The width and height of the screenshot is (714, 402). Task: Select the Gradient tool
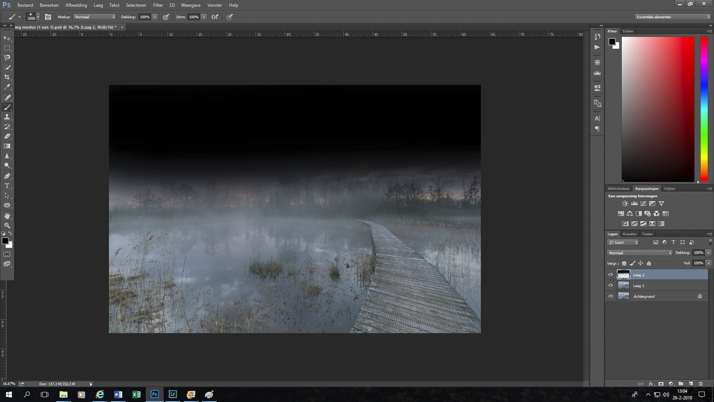(7, 146)
